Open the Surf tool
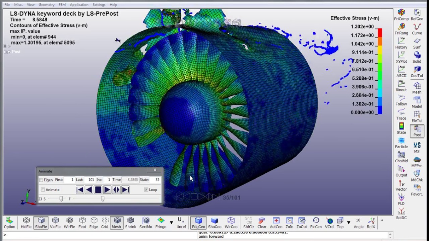 pos(417,44)
